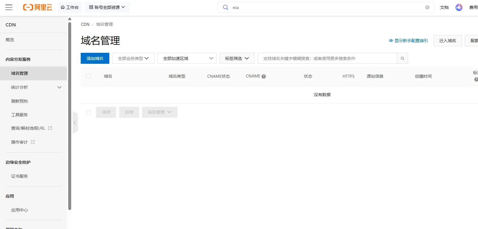Open the 工作台 link
This screenshot has height=229, width=478.
point(70,7)
